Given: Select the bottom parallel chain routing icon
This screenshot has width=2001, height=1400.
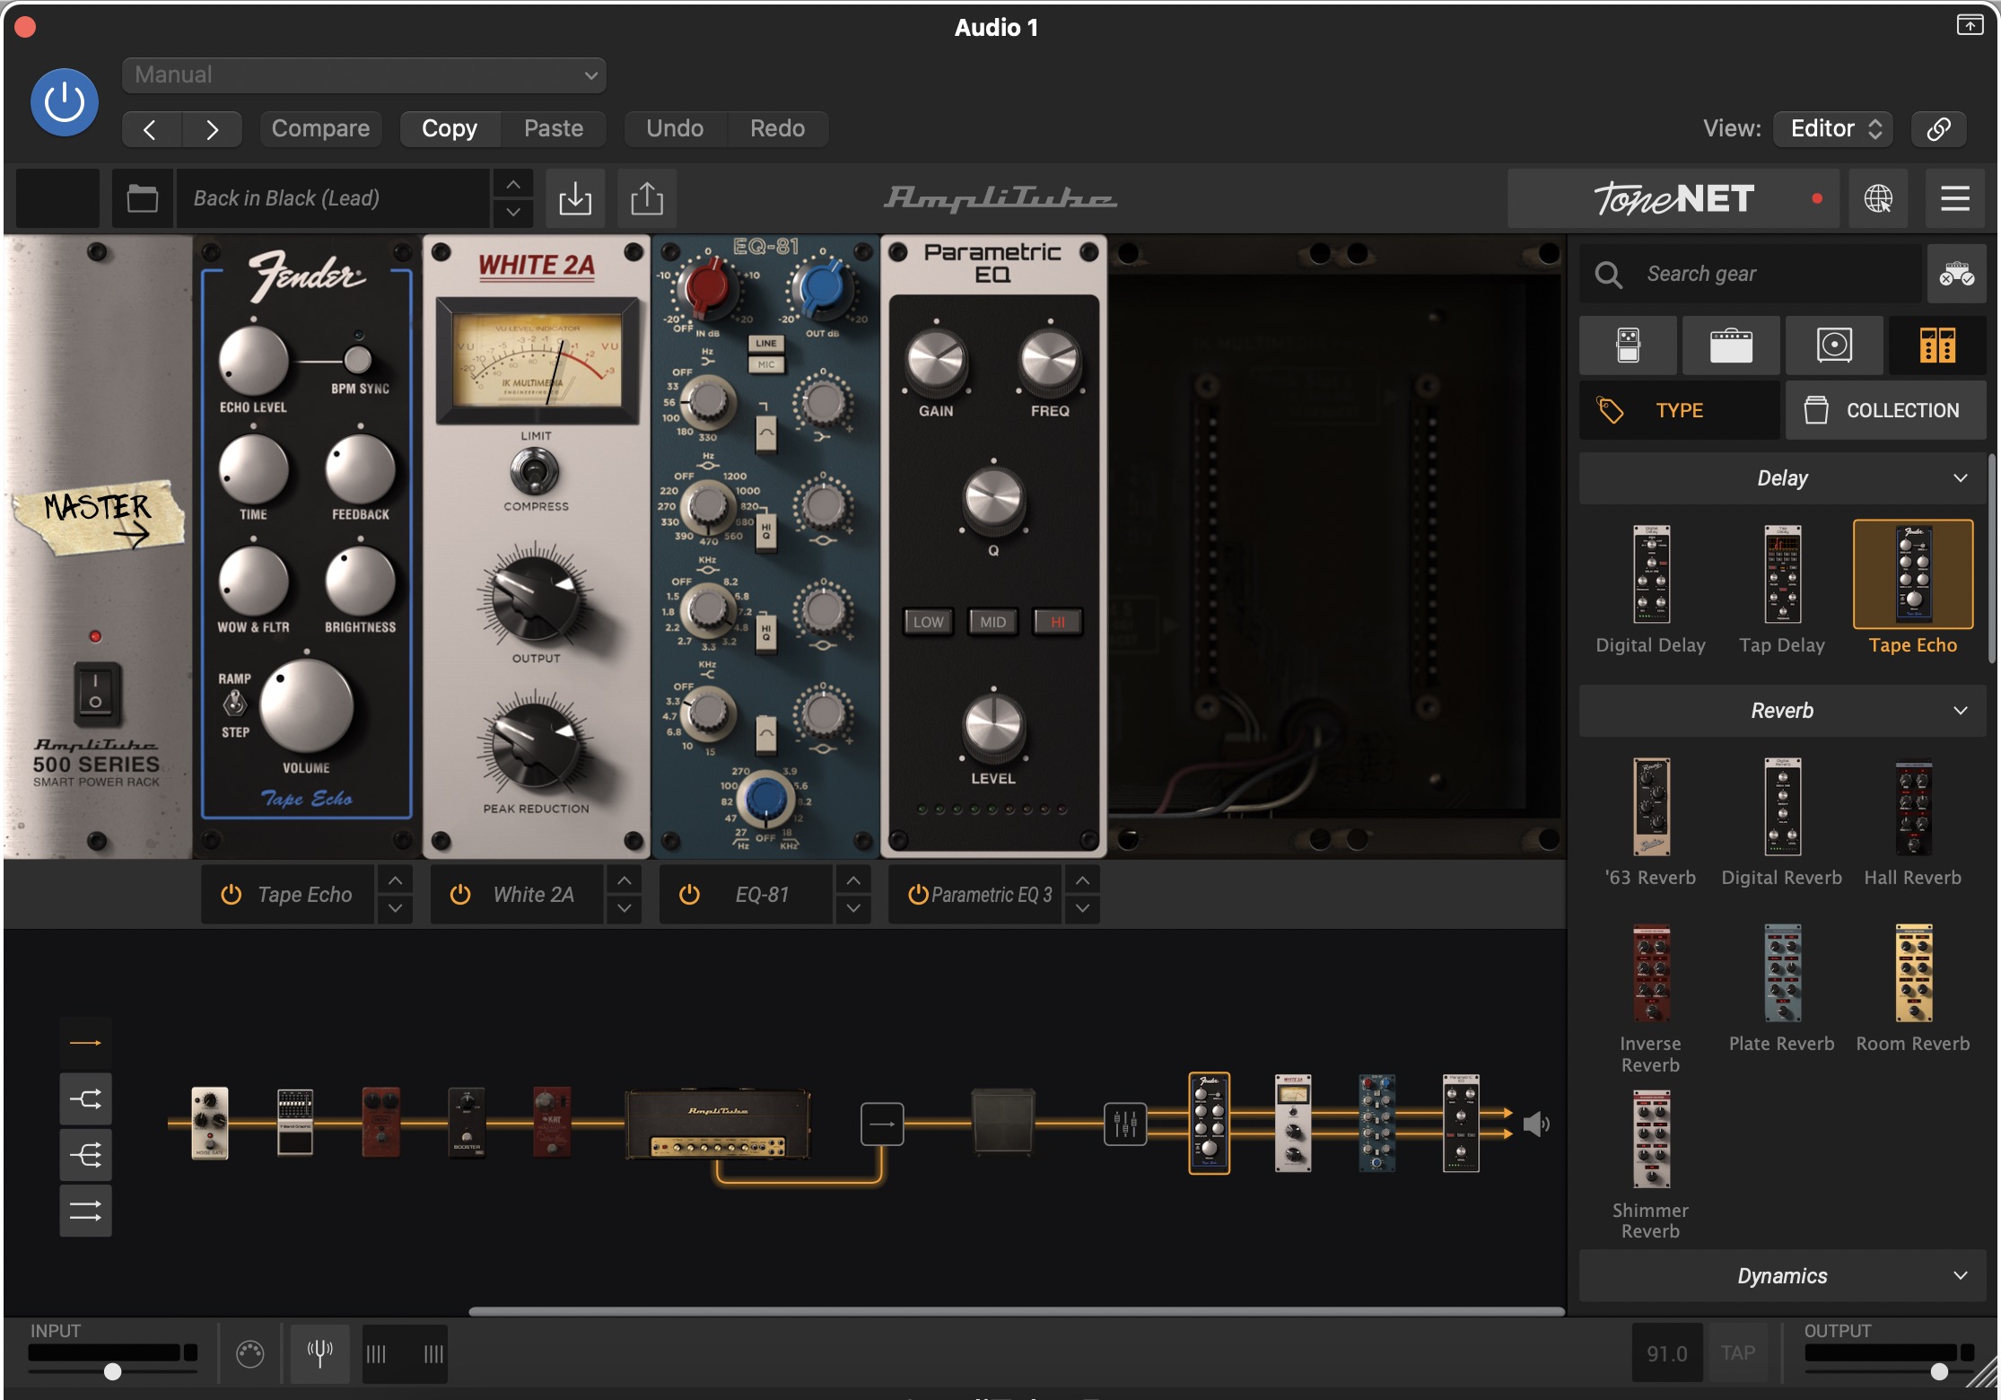Looking at the screenshot, I should 85,1212.
